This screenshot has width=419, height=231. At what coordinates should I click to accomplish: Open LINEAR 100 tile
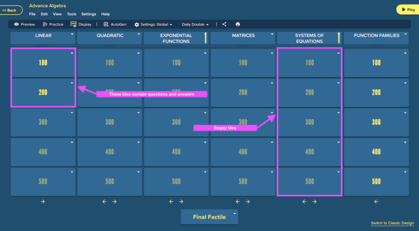point(43,63)
